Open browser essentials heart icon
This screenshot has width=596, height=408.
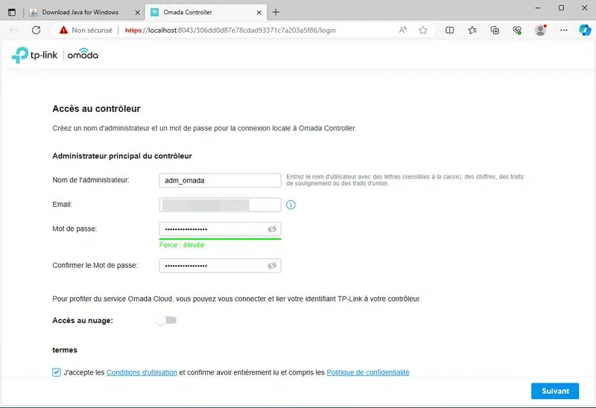(517, 30)
